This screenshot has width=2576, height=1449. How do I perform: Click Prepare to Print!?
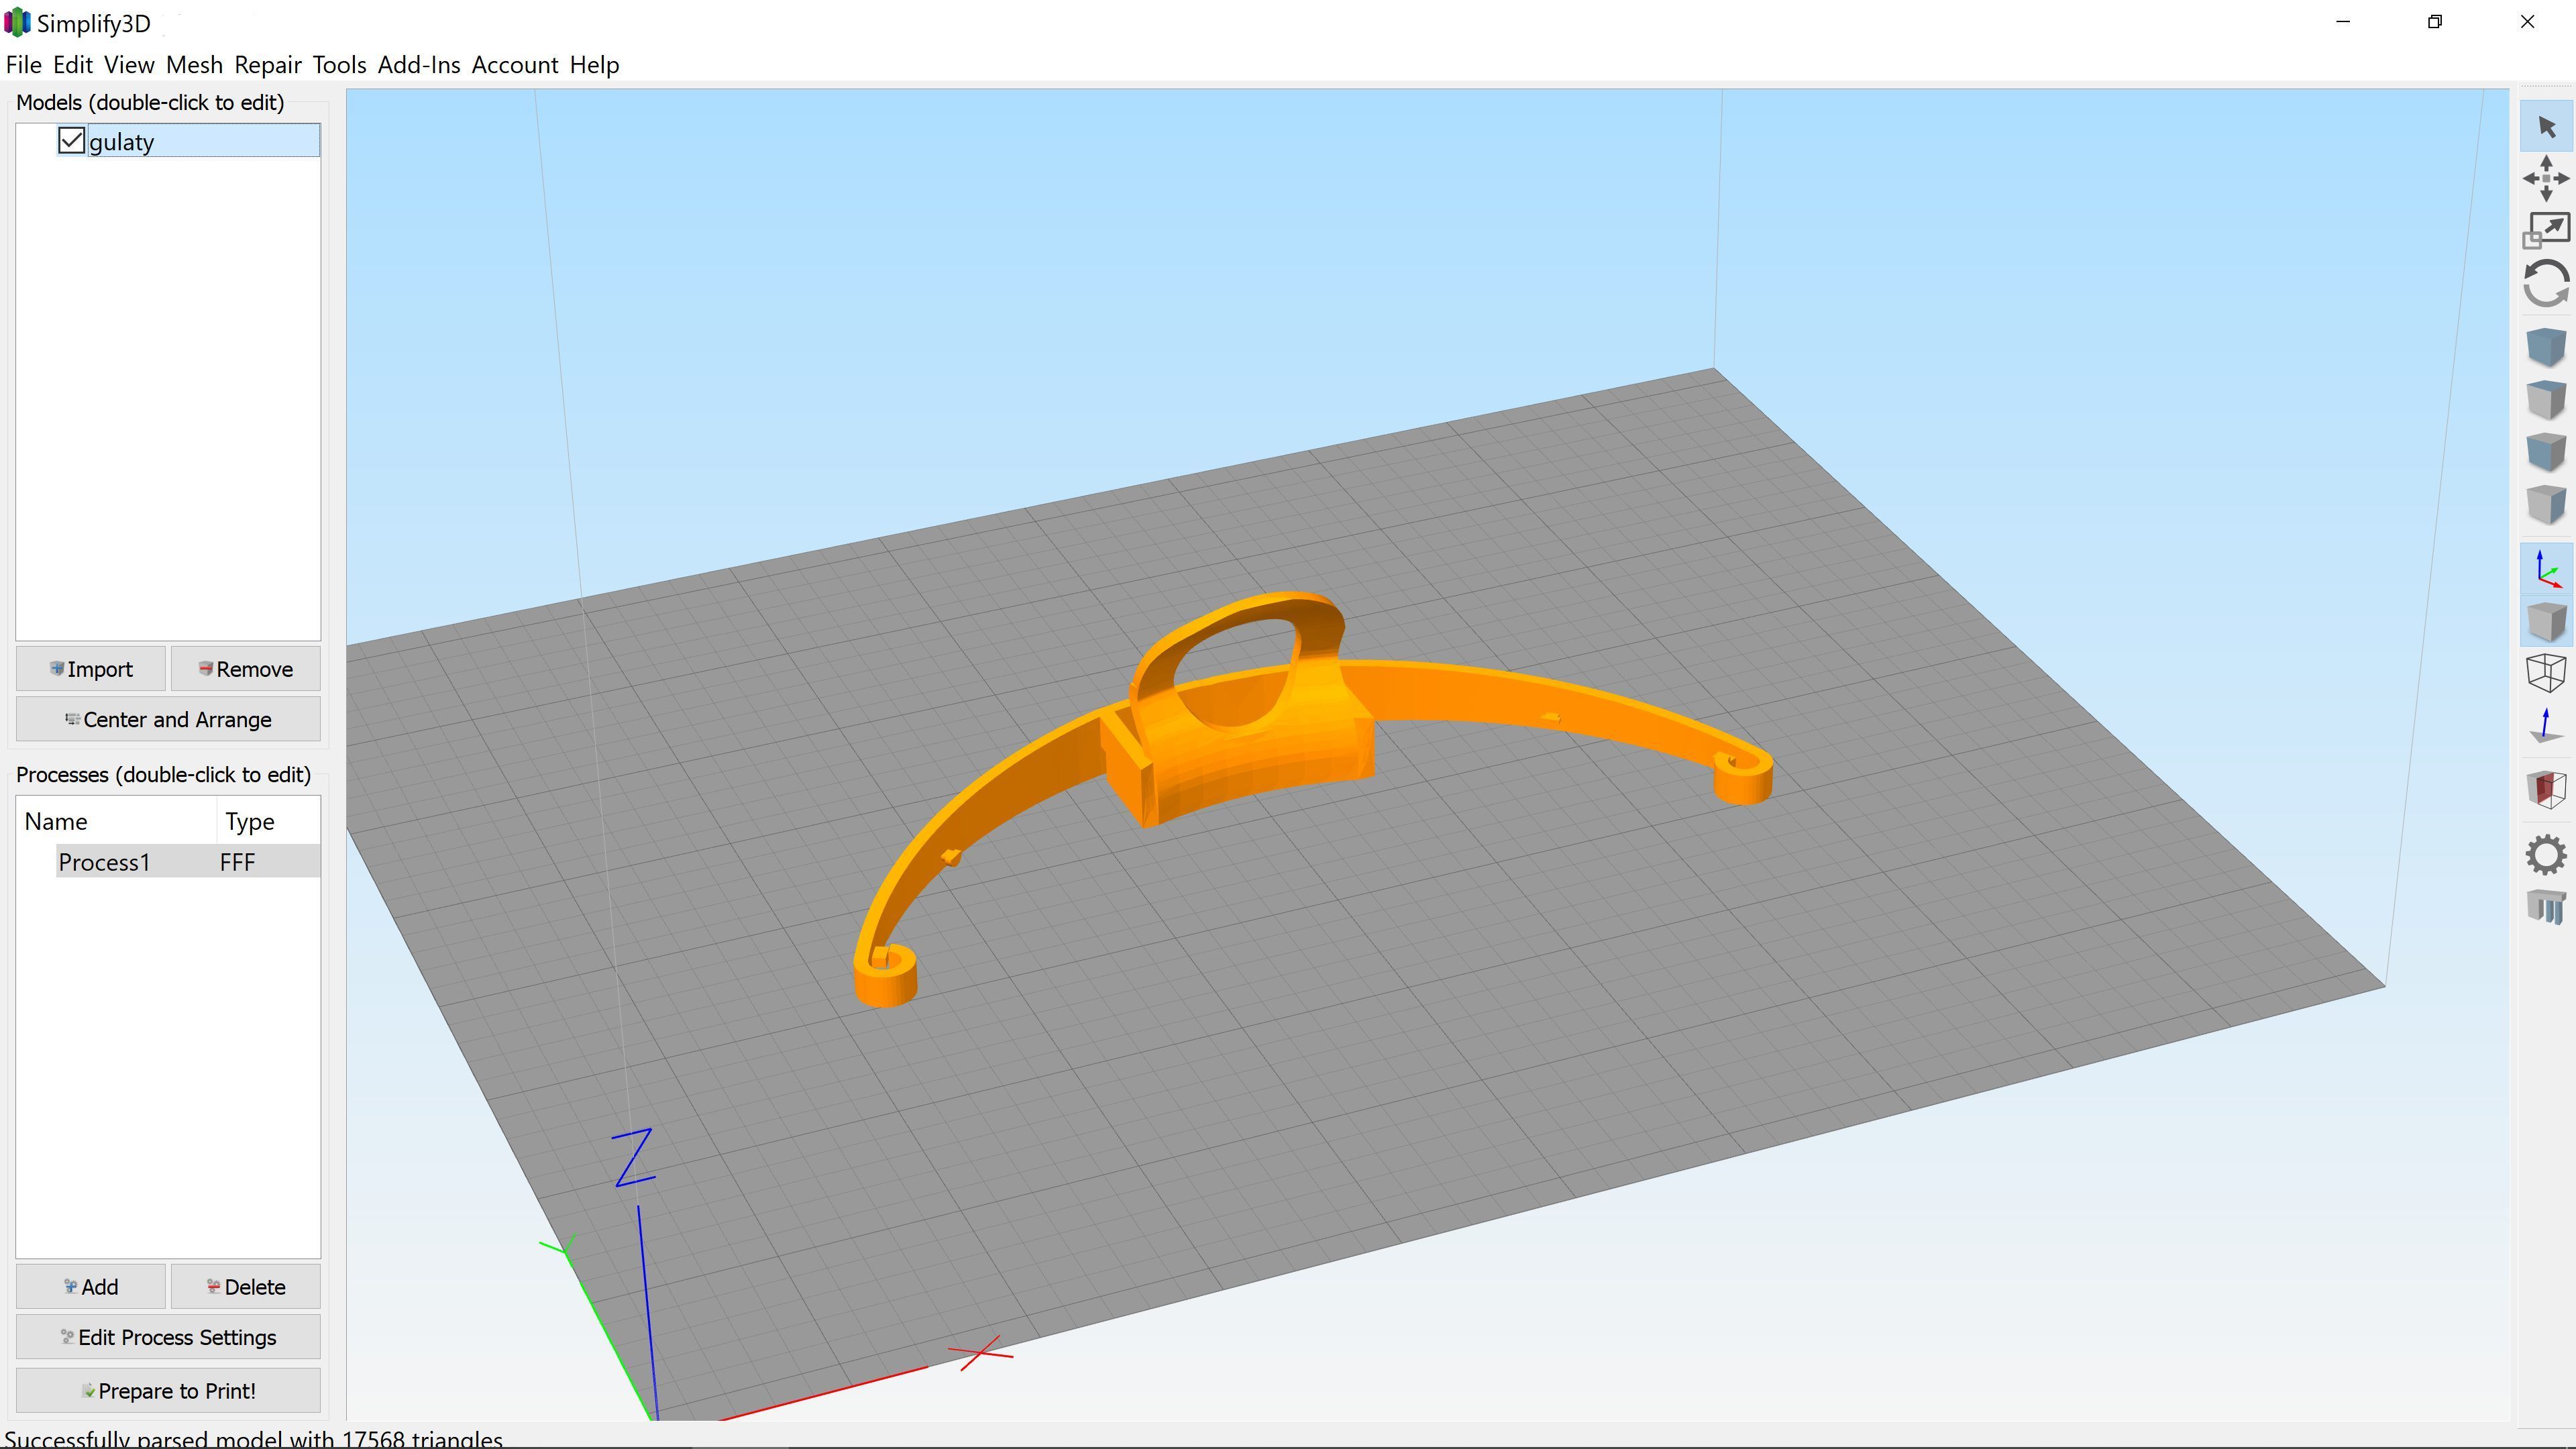pos(168,1391)
